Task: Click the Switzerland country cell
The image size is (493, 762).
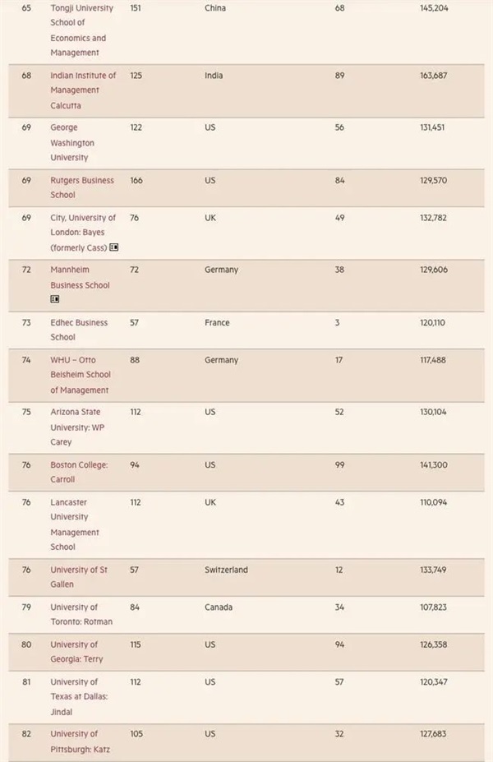Action: pyautogui.click(x=226, y=570)
